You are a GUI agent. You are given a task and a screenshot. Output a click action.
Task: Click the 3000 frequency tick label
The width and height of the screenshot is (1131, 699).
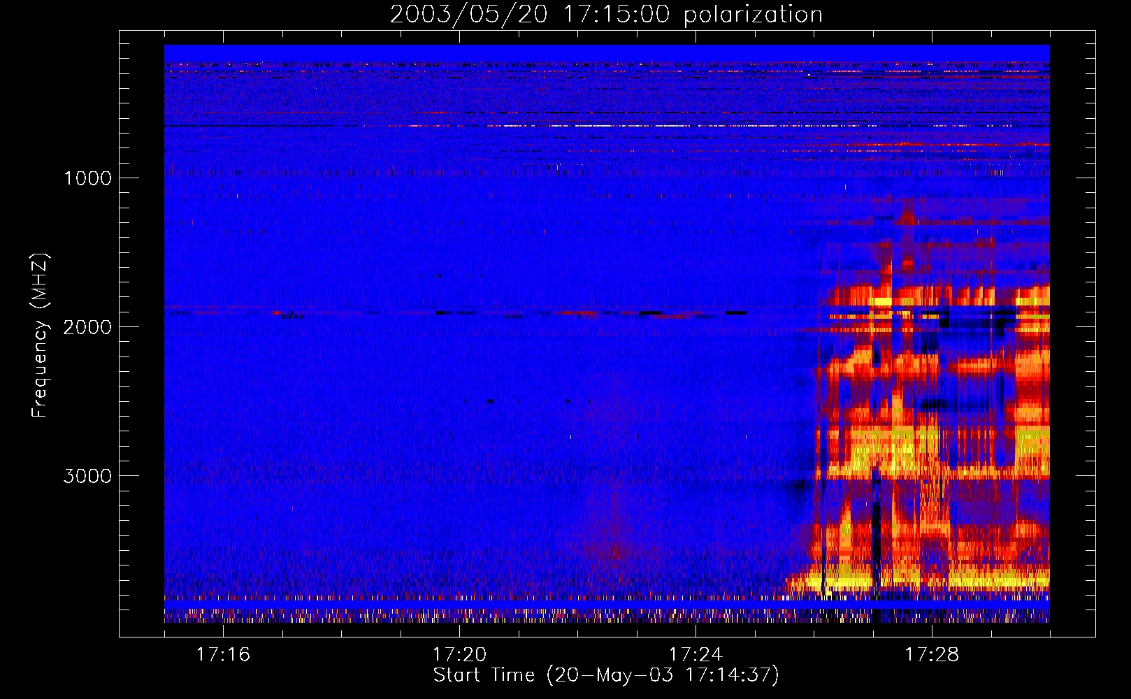[x=87, y=476]
